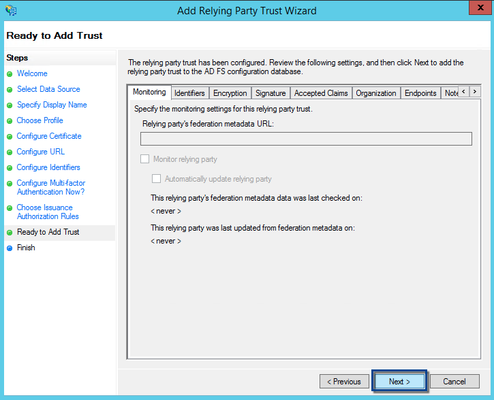Image resolution: width=494 pixels, height=400 pixels.
Task: Click green bullet next to Configure Certificate
Action: click(10, 137)
